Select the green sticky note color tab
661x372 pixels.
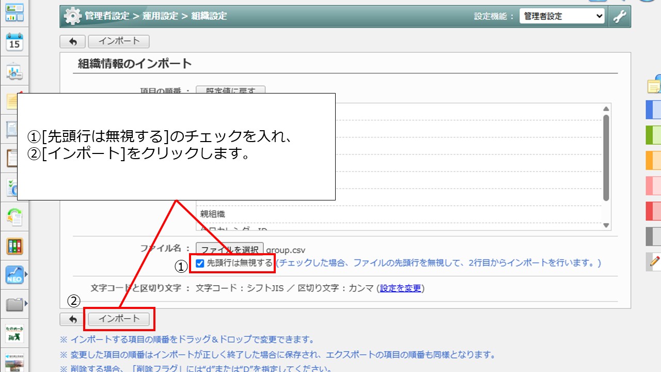coord(653,135)
